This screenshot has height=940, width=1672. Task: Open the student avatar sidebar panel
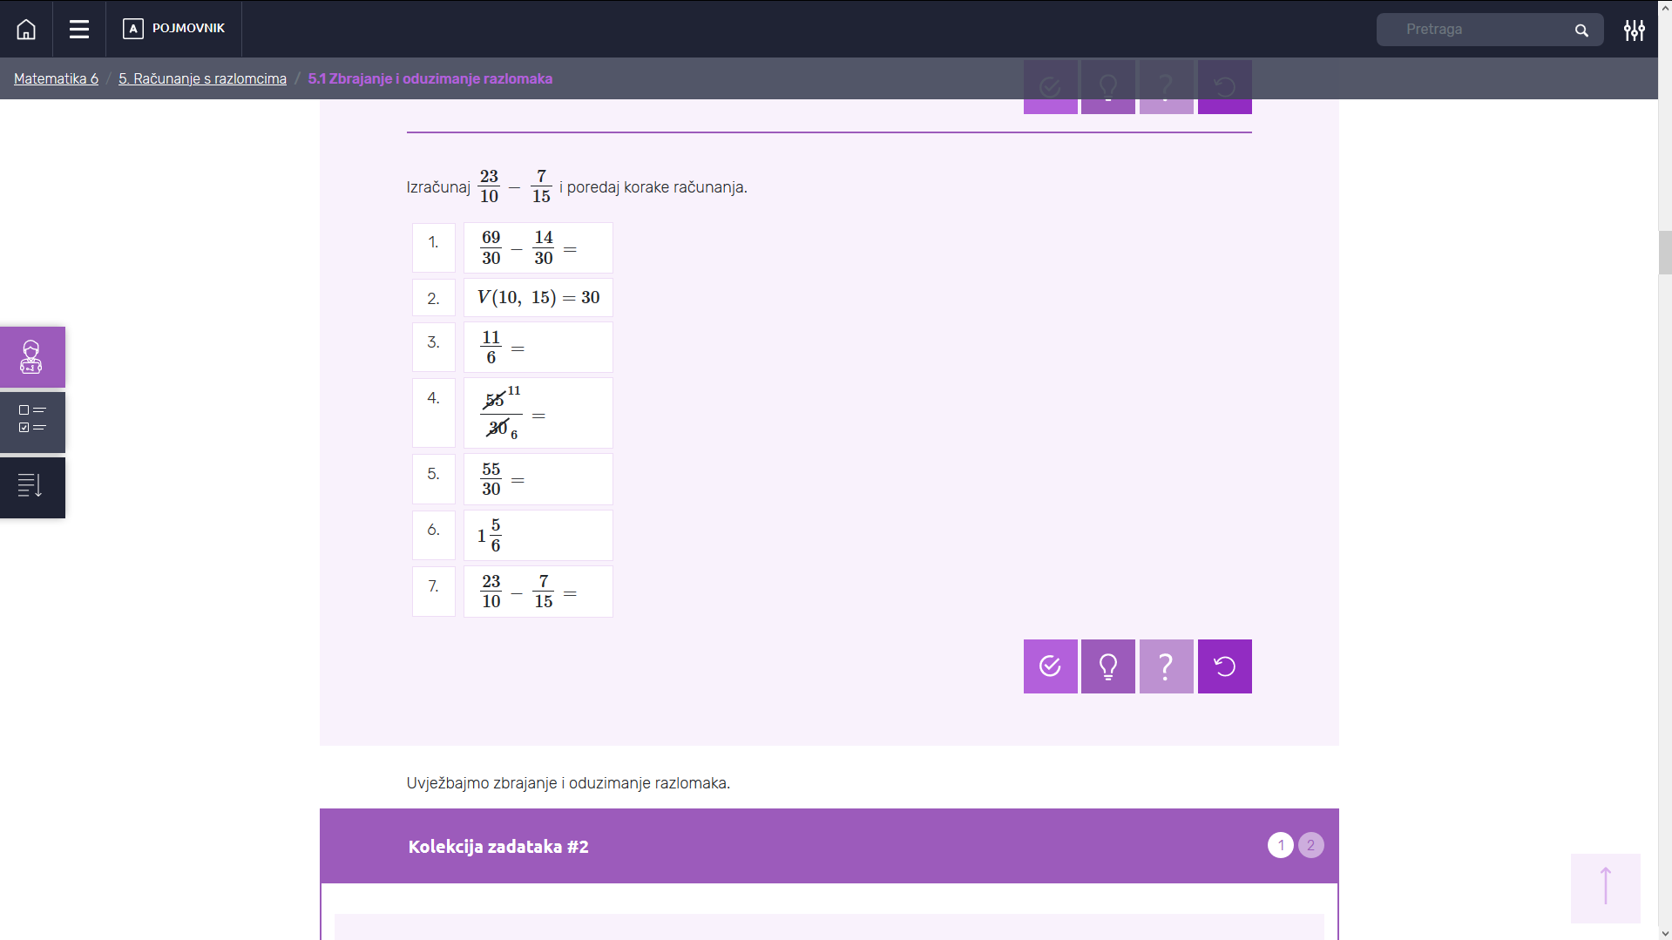32,357
